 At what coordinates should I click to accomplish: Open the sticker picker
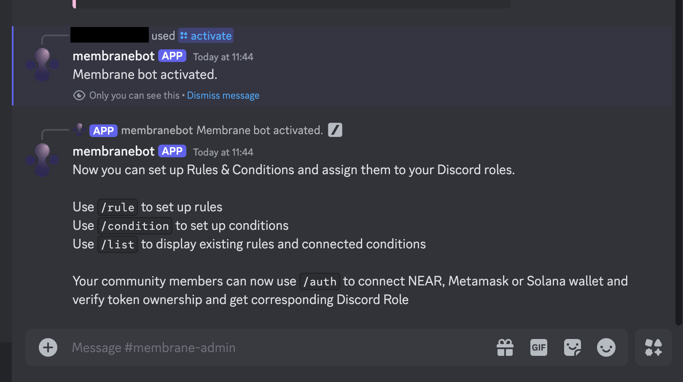point(573,347)
